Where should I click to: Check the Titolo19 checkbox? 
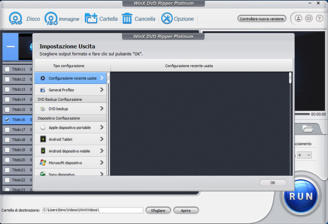point(7,150)
